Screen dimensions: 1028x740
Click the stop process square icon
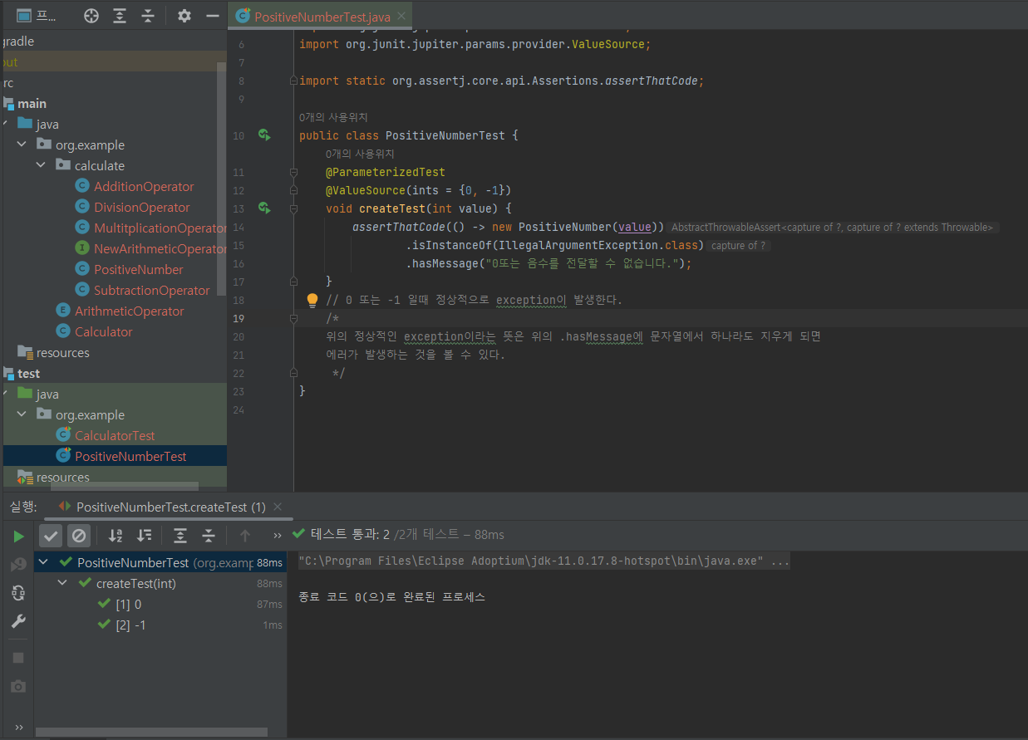coord(18,658)
